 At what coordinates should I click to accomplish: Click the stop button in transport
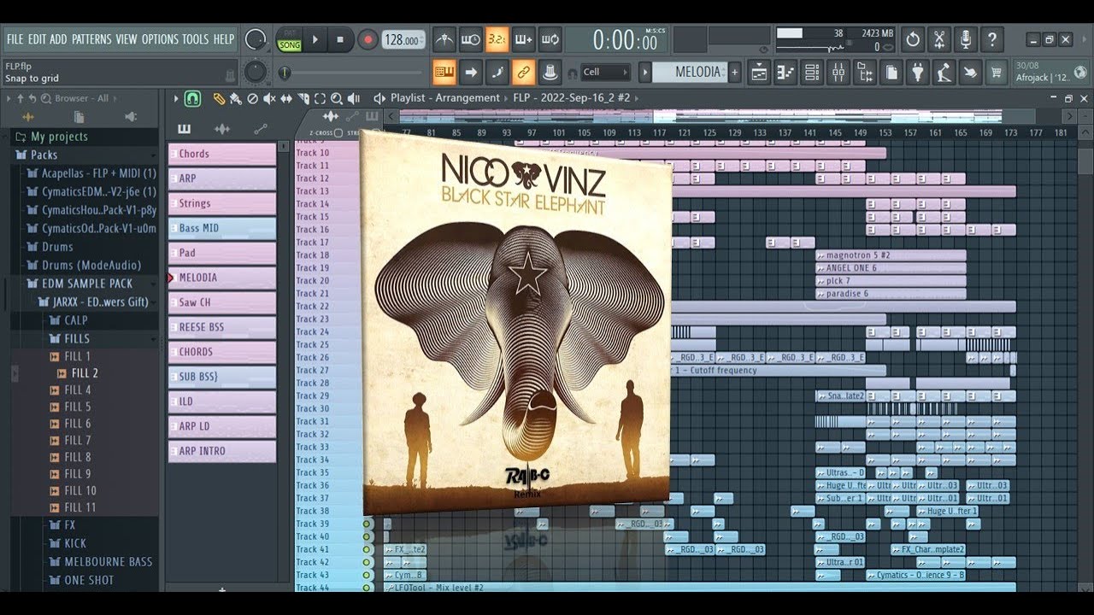(x=340, y=39)
